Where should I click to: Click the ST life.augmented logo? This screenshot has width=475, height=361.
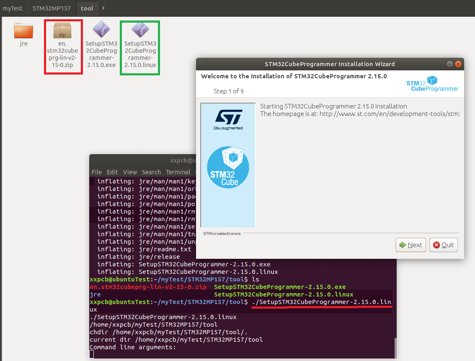click(228, 120)
